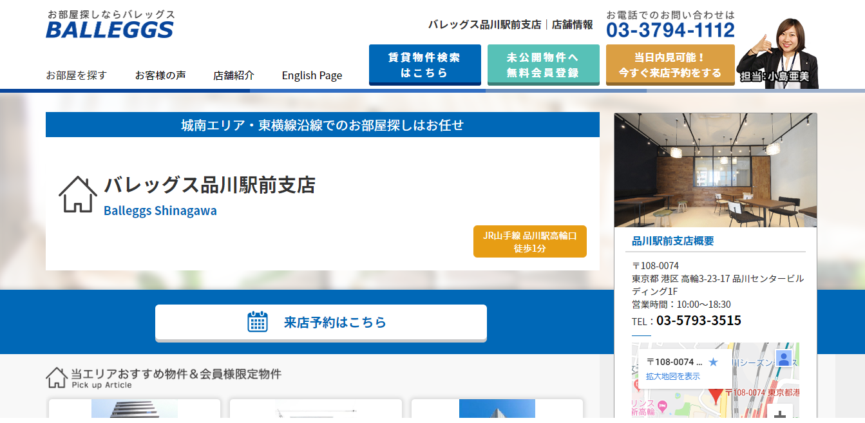Click 当日内見可能！今すぐ来店予約をする button
Screen dimensions: 865x423
point(670,64)
